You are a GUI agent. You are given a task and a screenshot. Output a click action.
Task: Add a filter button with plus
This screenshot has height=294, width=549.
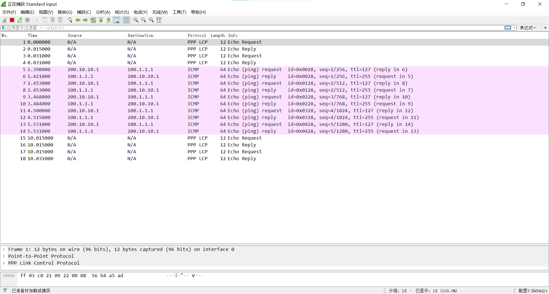(x=545, y=28)
